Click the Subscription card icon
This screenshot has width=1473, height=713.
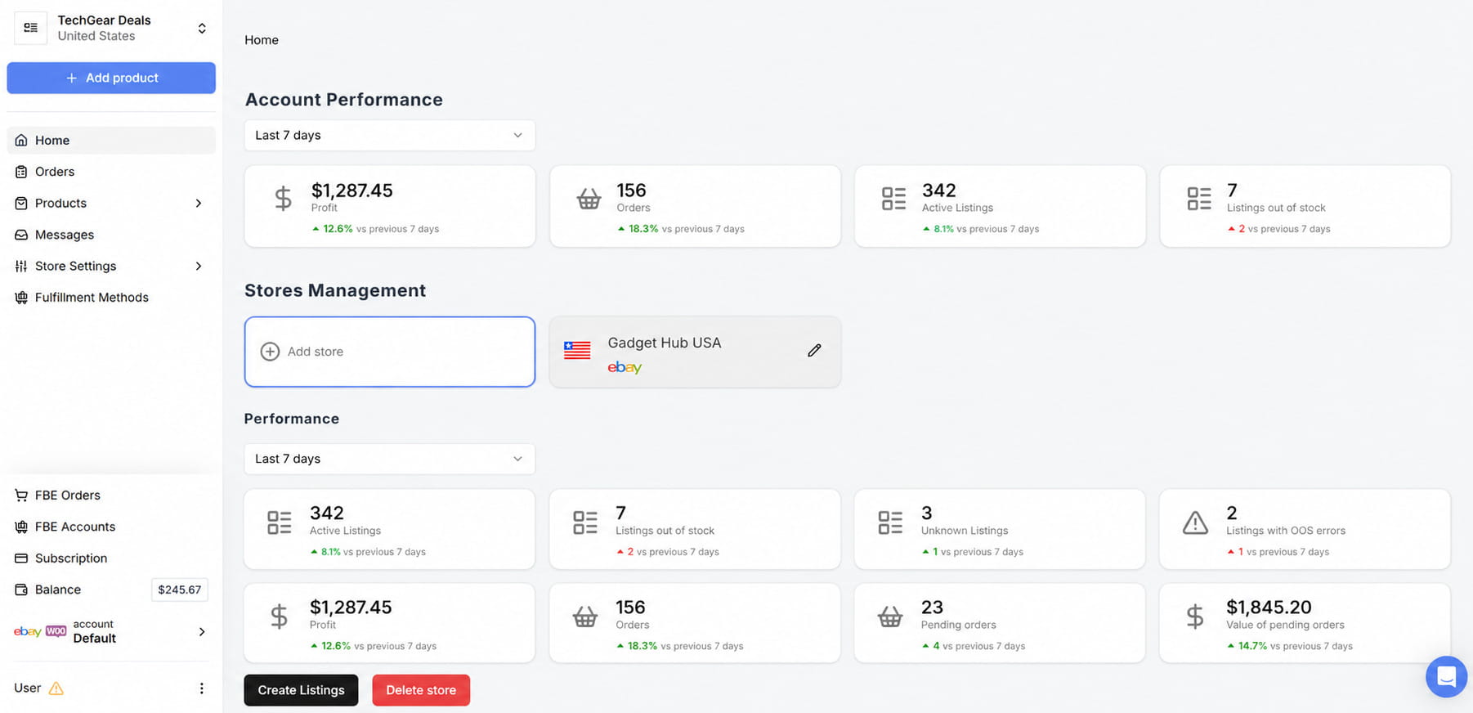(21, 558)
